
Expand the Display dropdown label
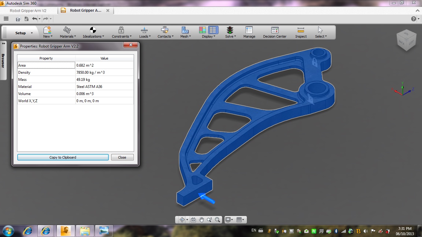(209, 36)
